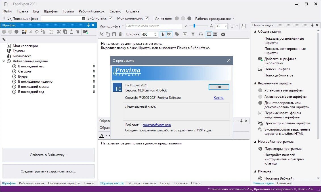Toggle Мои коллекции checkbox
Image resolution: width=321 pixels, height=192 pixels.
coord(147,18)
